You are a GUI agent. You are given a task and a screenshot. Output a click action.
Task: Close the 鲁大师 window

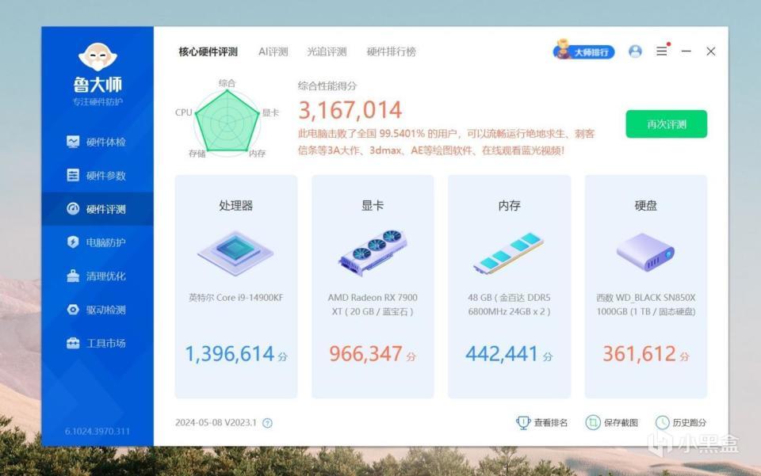coord(711,51)
